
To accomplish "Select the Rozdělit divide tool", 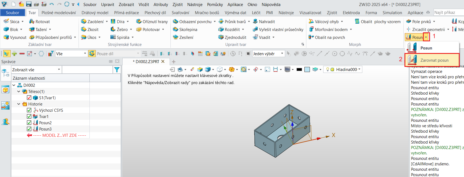I will click(x=229, y=29).
